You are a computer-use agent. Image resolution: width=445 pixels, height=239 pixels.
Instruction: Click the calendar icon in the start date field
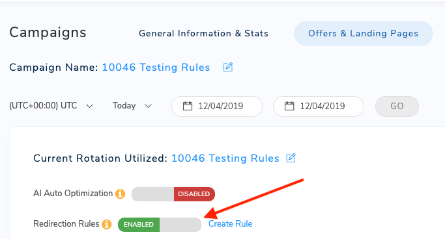click(188, 106)
